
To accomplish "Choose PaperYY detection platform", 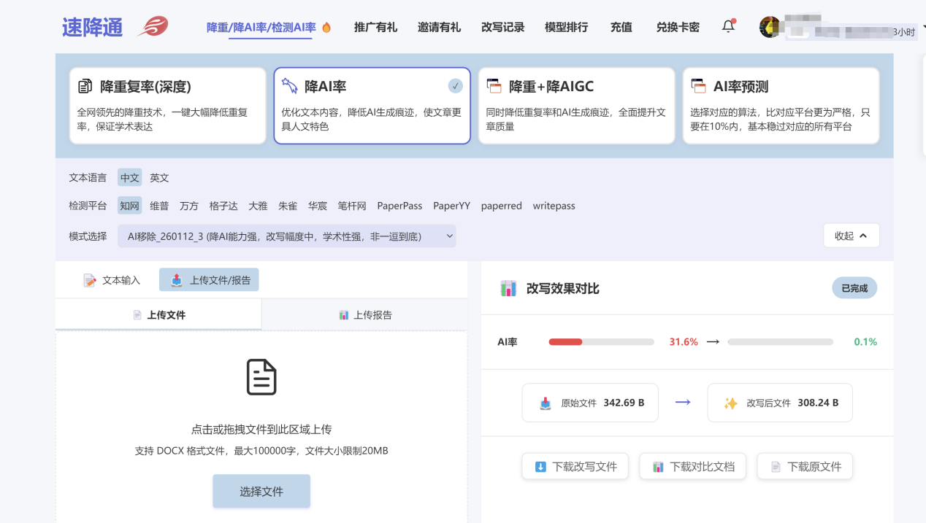I will 451,206.
